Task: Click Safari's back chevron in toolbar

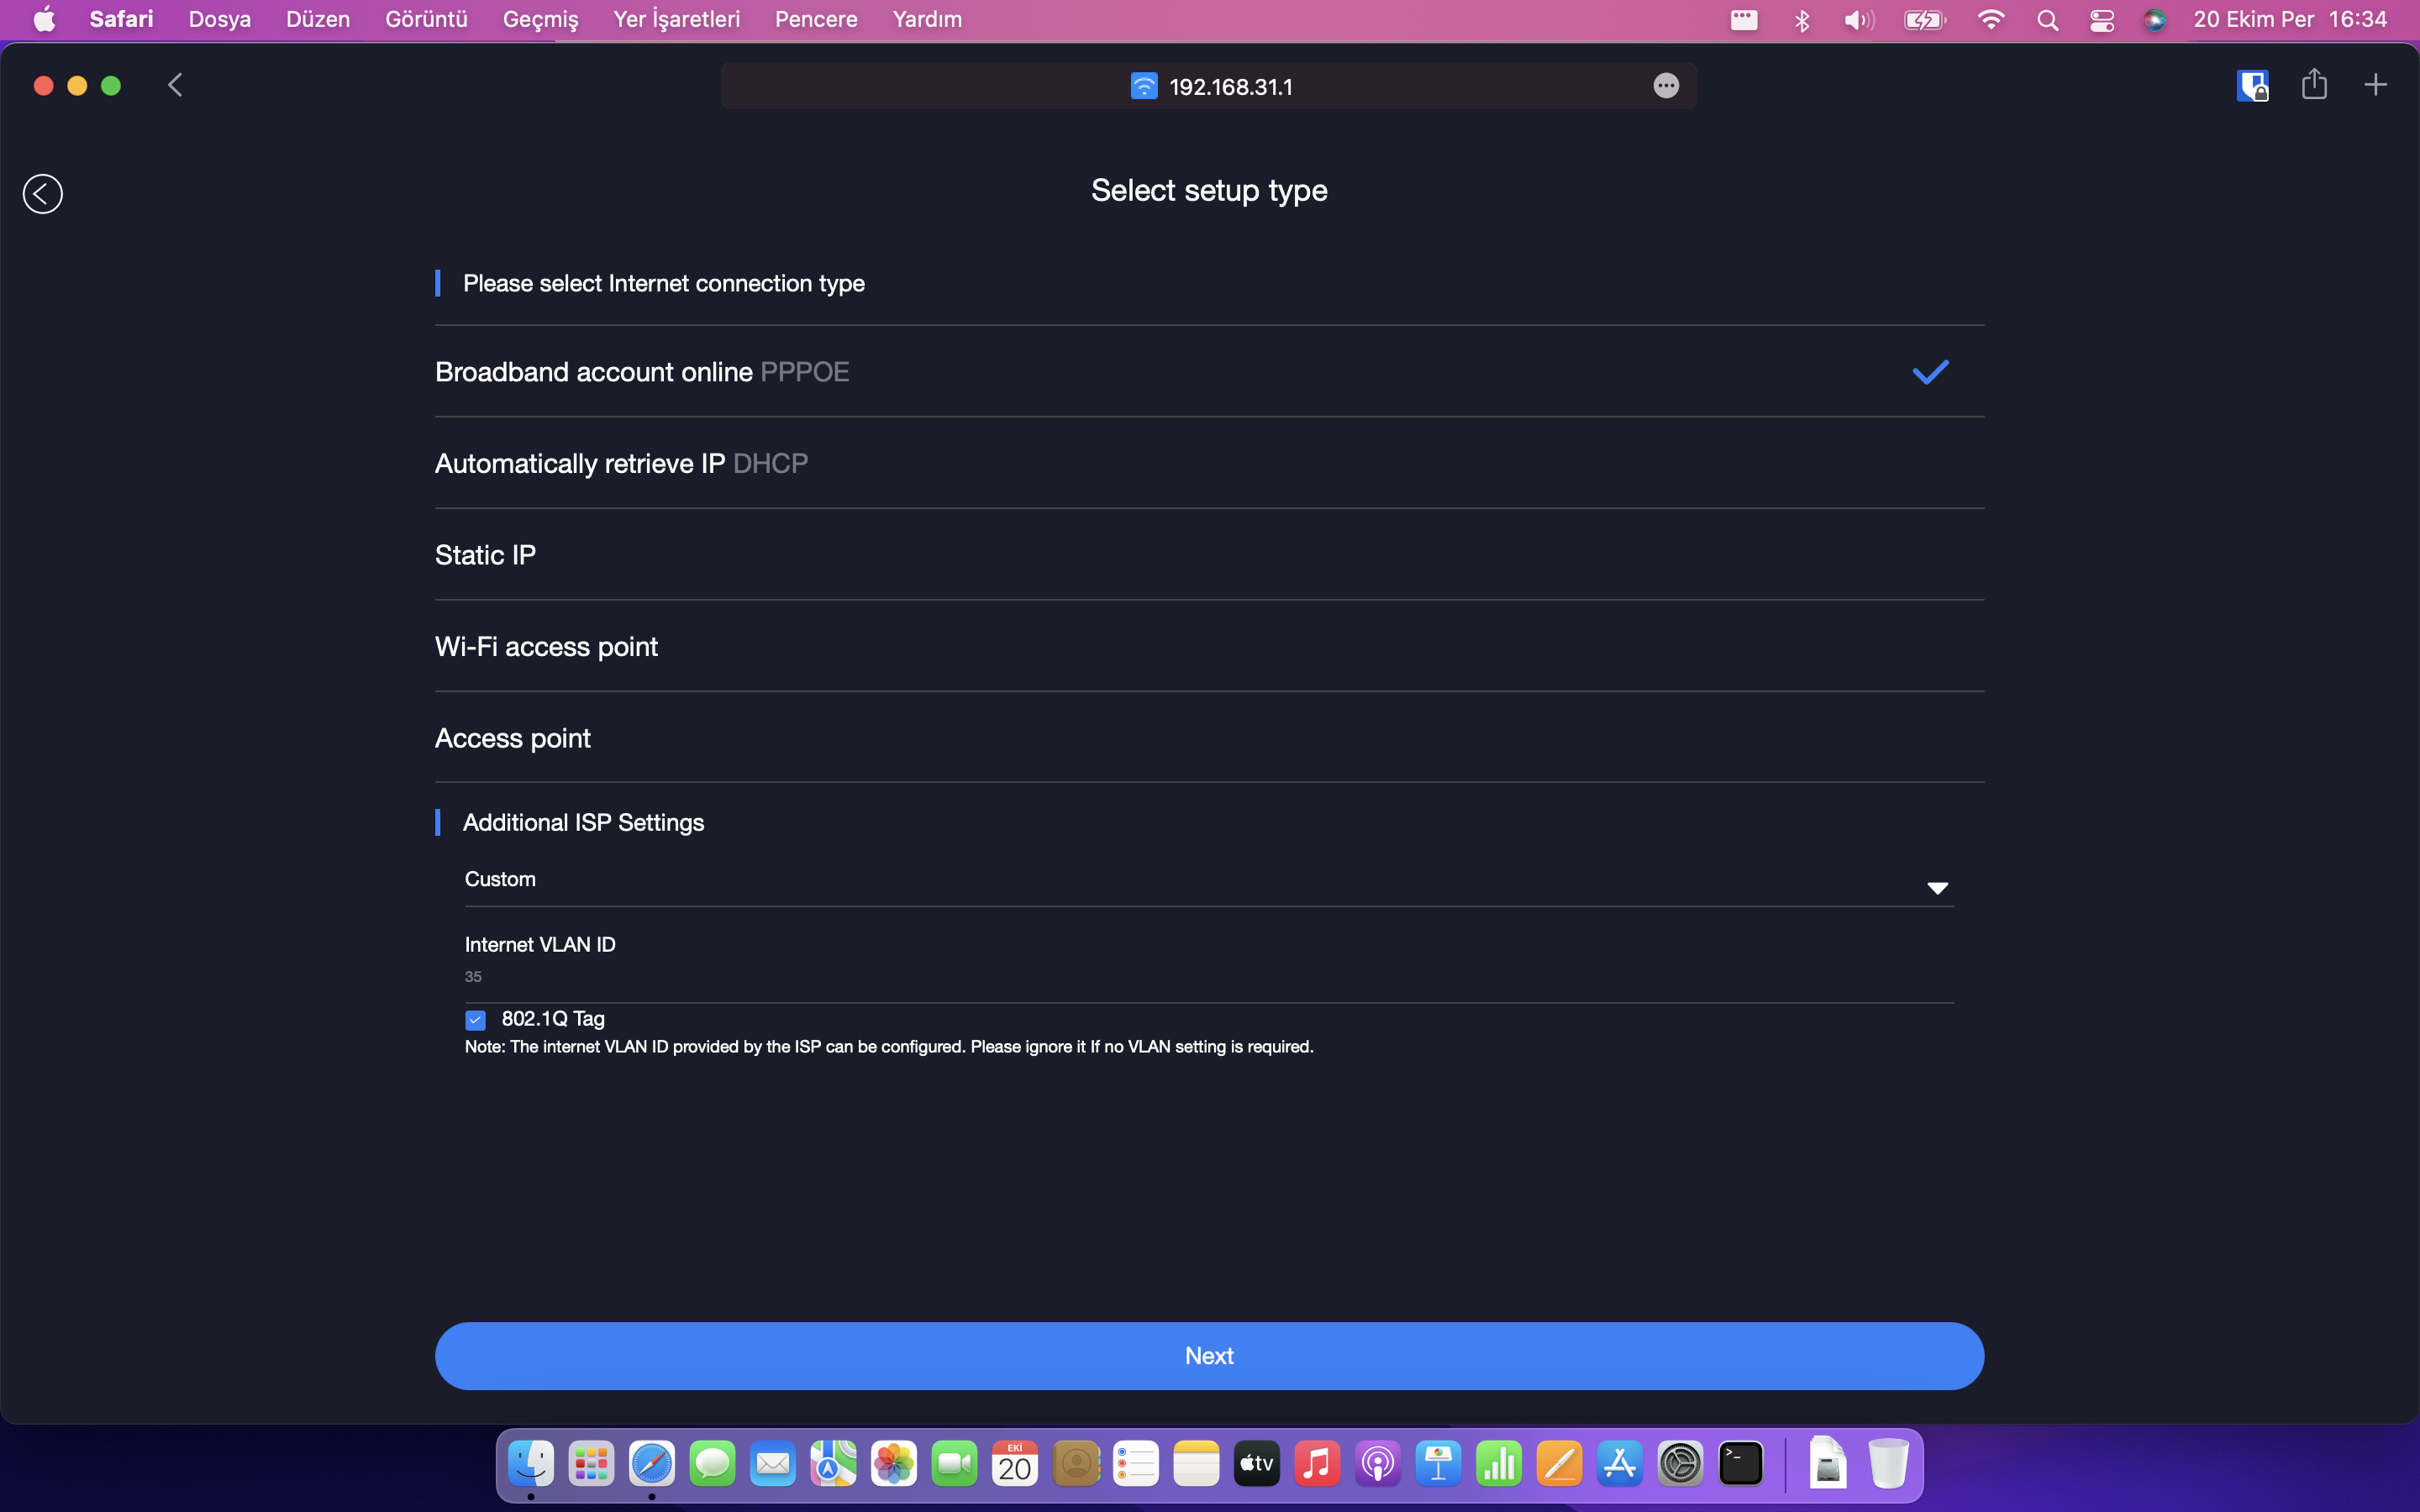Action: (175, 85)
